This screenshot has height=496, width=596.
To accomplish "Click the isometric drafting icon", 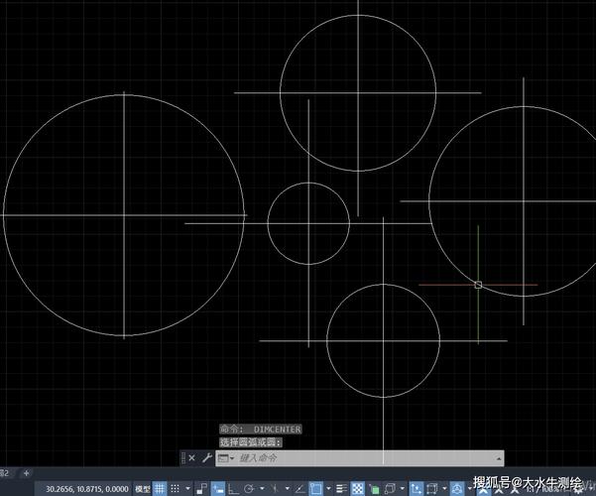I will 275,488.
